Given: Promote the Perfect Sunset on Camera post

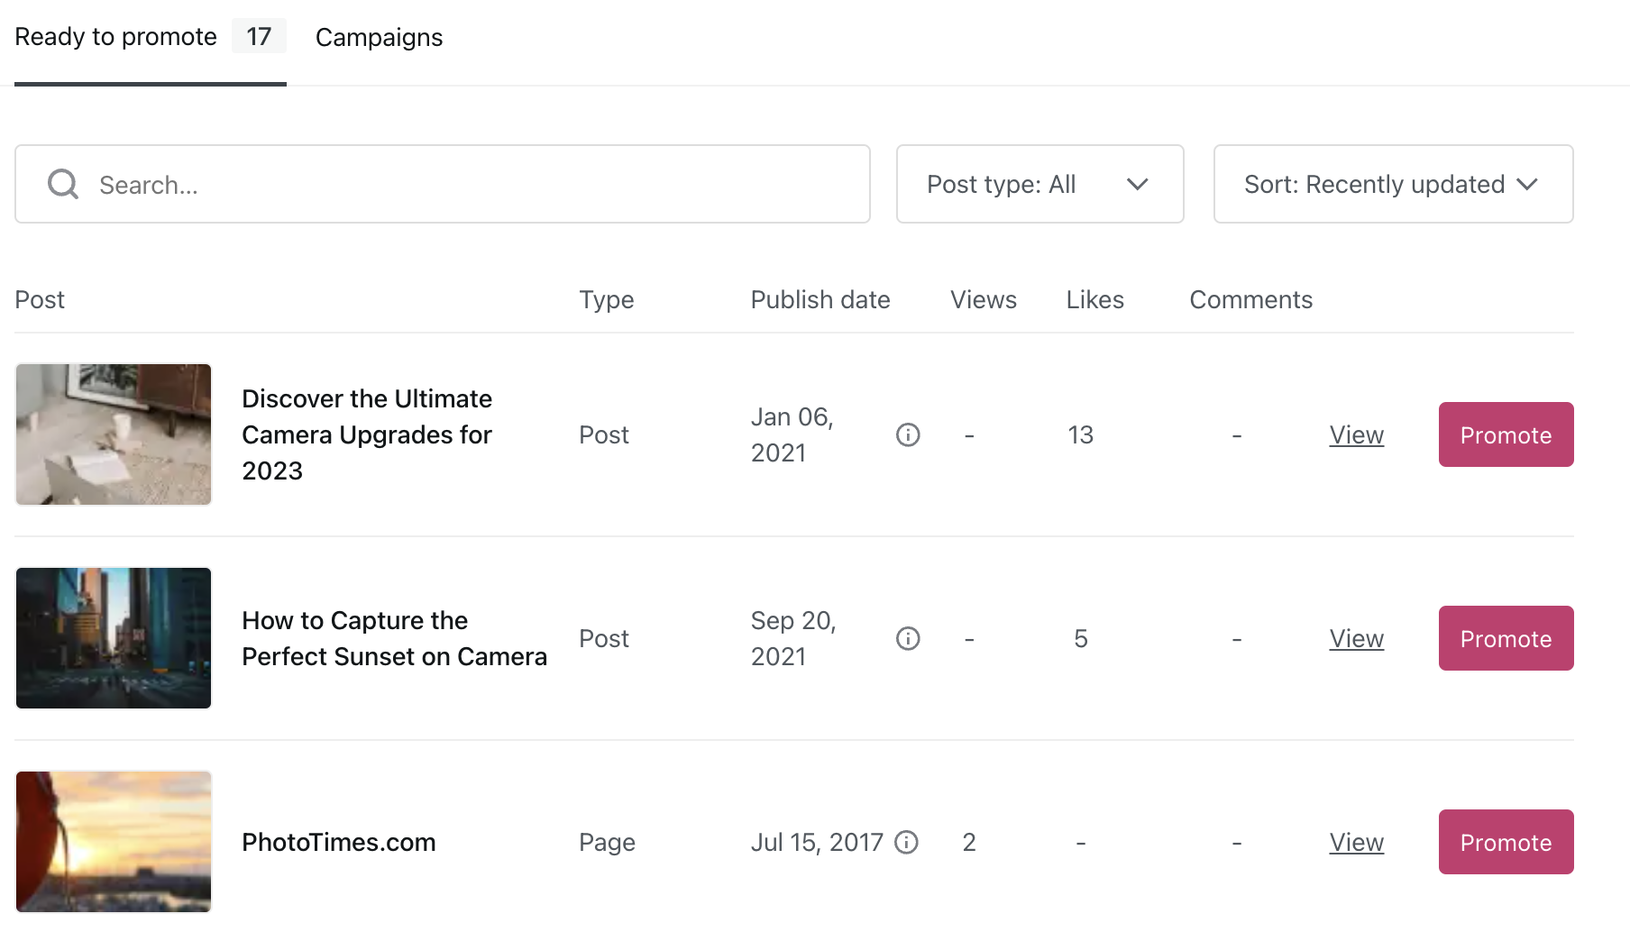Looking at the screenshot, I should coord(1506,638).
